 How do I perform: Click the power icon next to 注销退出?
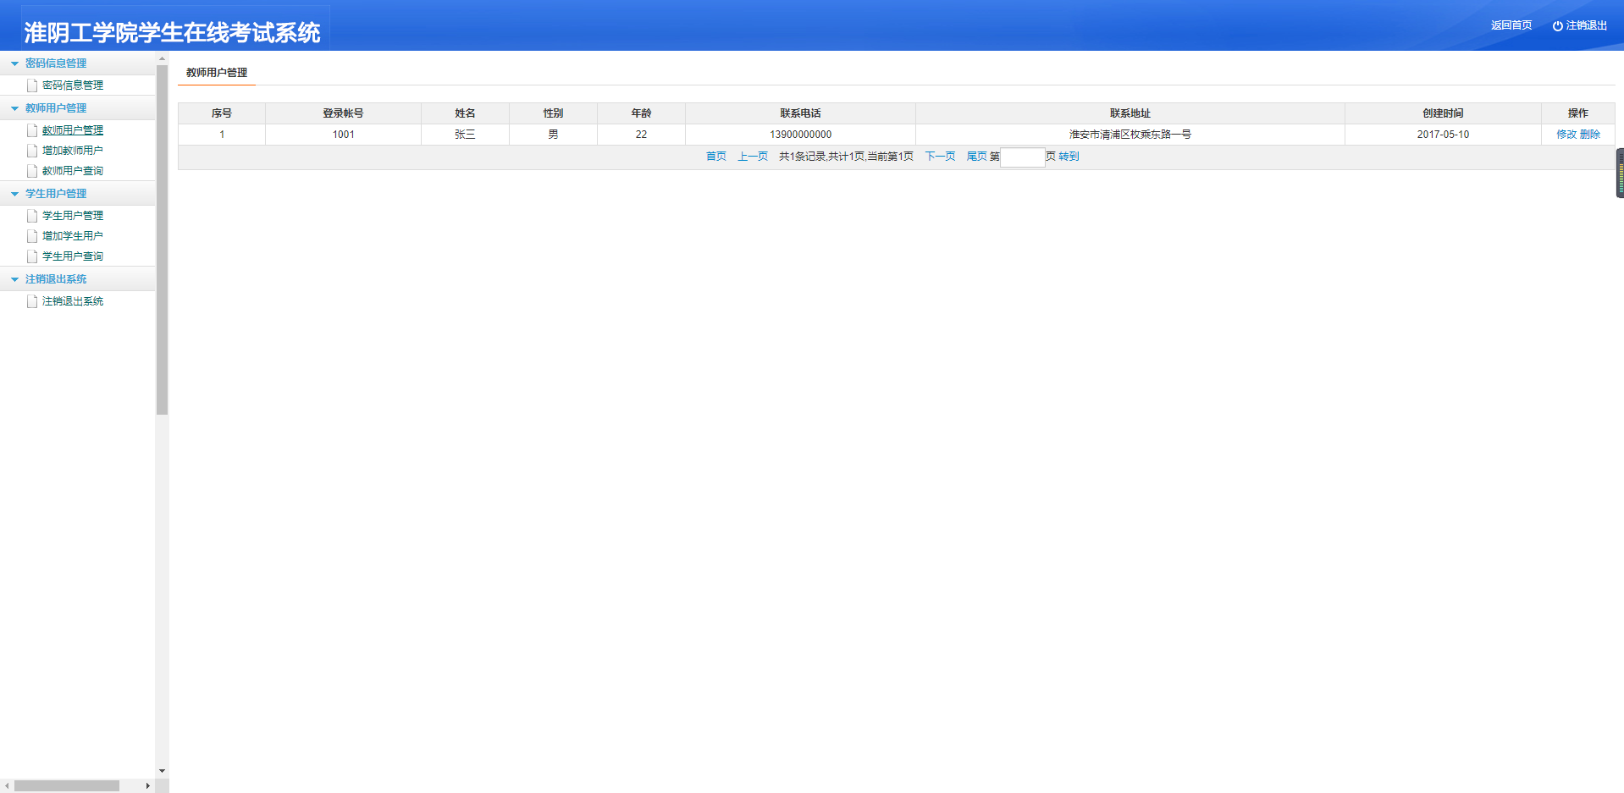(1557, 26)
